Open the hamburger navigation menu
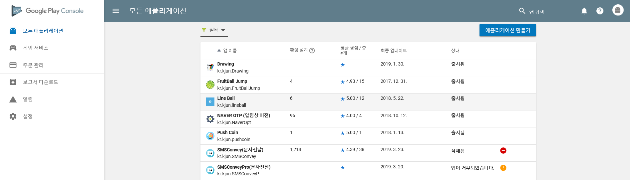Image resolution: width=630 pixels, height=180 pixels. click(x=116, y=11)
